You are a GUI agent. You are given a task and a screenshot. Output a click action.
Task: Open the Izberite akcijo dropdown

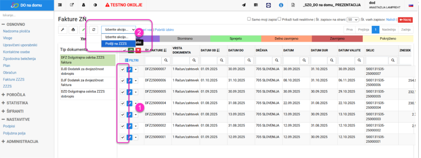point(118,30)
